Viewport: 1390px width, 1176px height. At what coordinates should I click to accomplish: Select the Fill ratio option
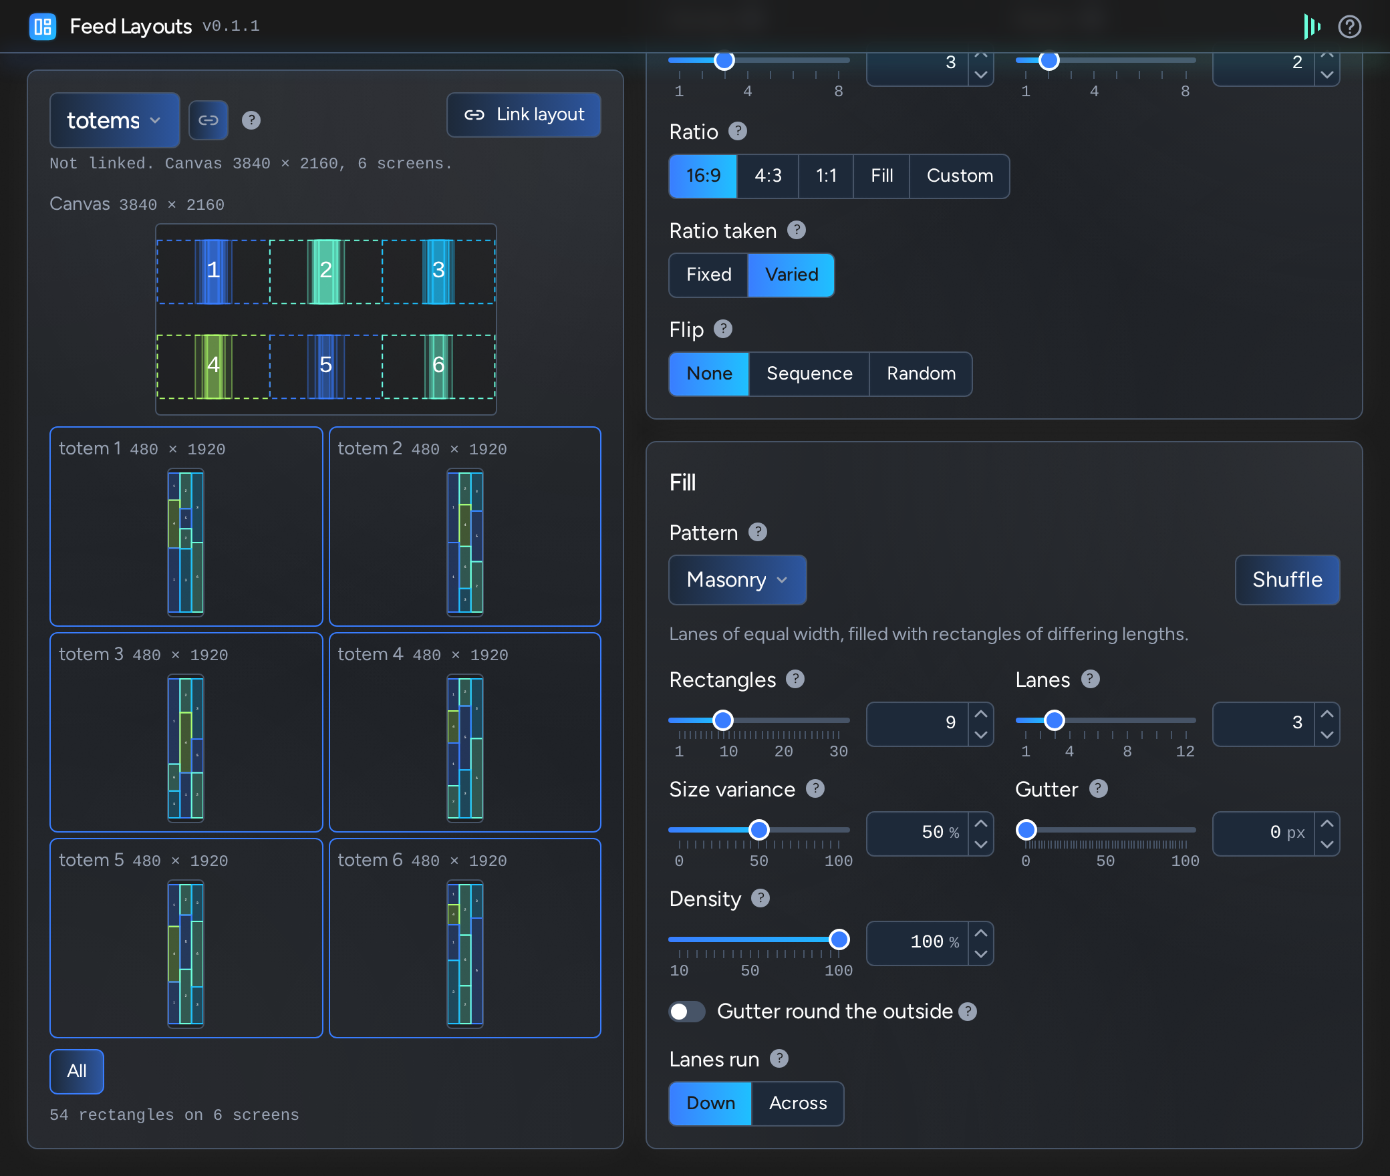click(881, 176)
